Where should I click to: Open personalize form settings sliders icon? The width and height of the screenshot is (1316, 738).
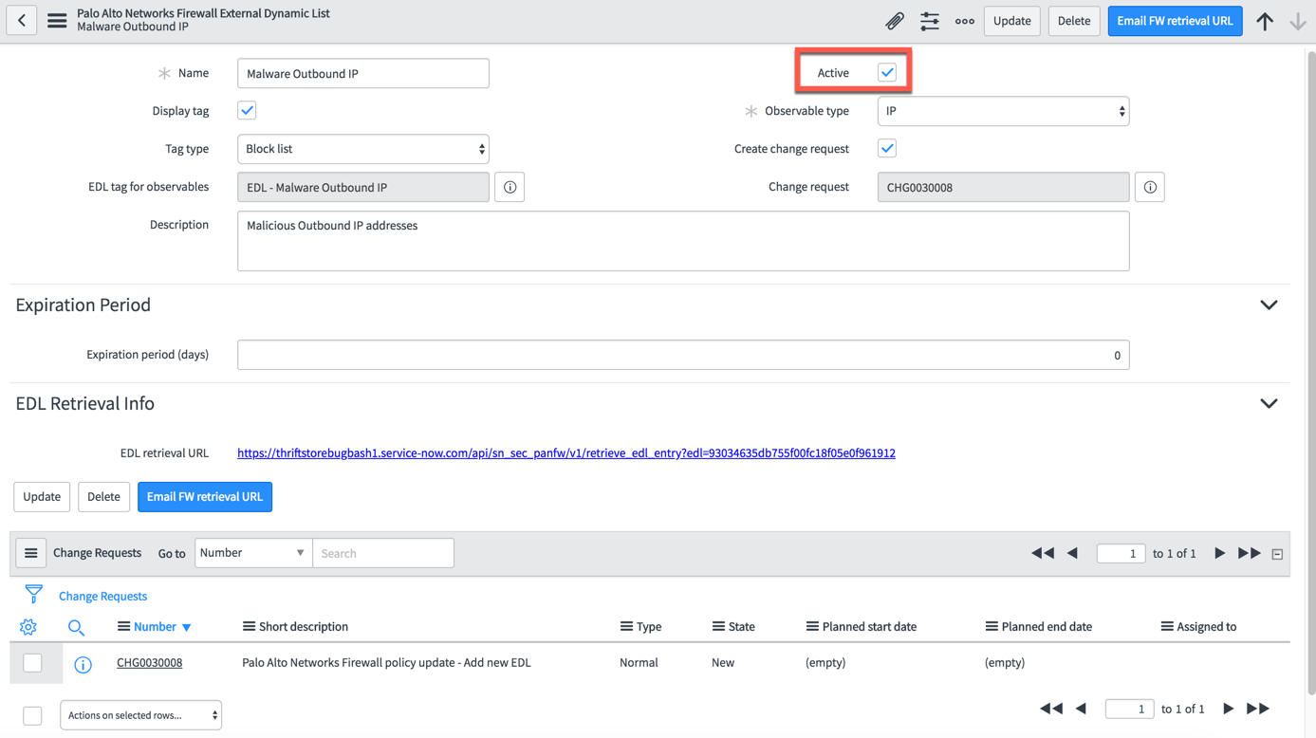point(930,21)
